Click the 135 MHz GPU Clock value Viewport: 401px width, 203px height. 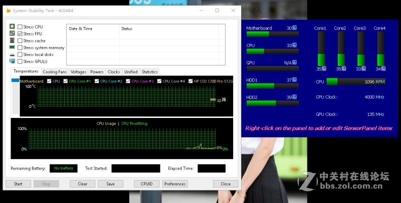375,114
